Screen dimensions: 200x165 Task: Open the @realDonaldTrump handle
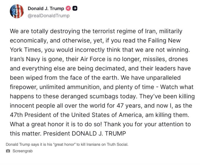coord(49,16)
